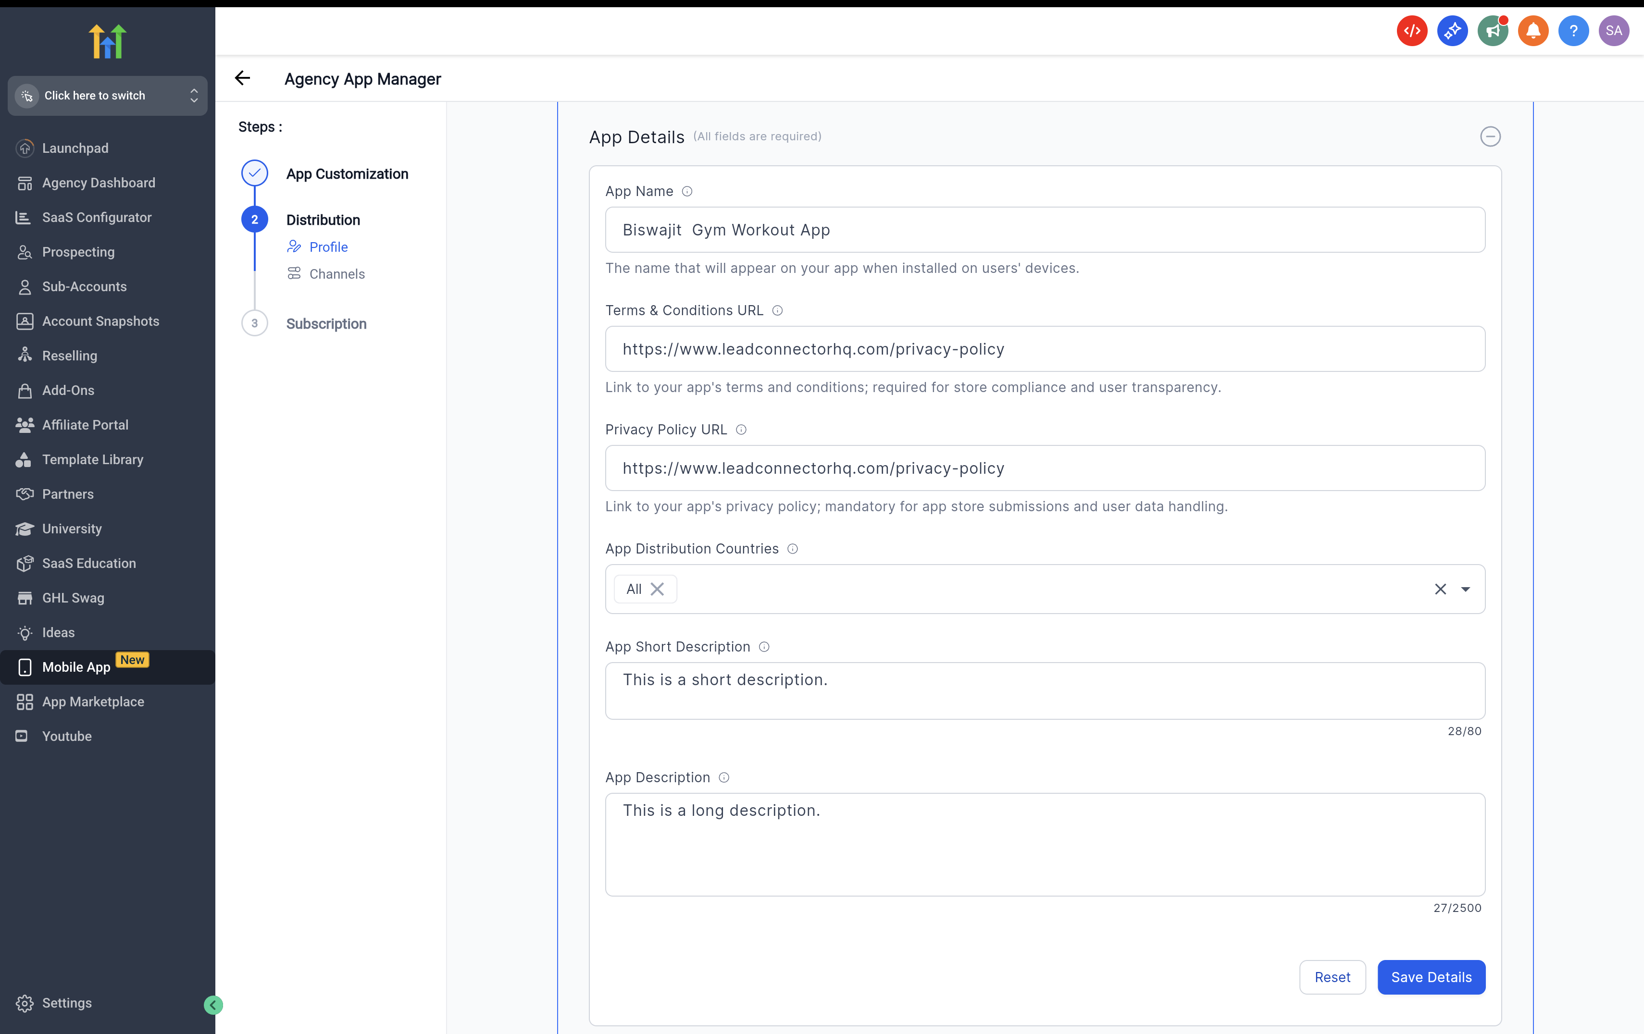The image size is (1644, 1034).
Task: Collapse the App Details section
Action: [x=1490, y=136]
